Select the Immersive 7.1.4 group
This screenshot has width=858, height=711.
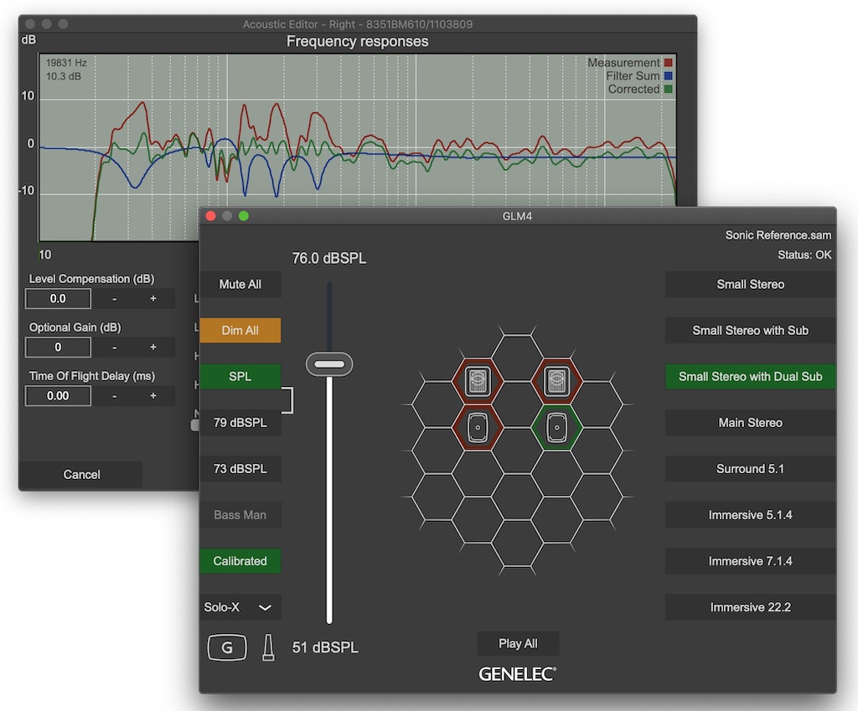tap(750, 561)
